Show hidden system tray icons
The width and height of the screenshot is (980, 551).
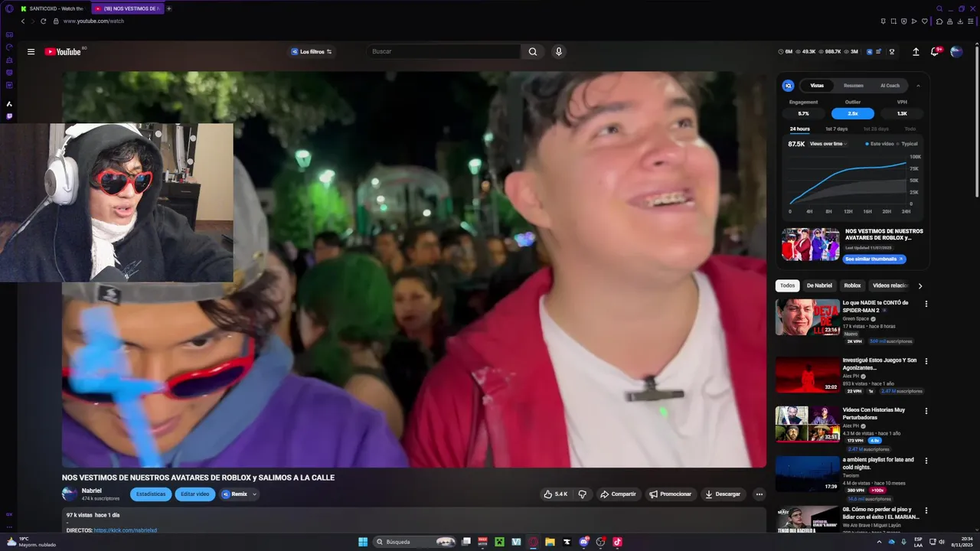click(880, 542)
